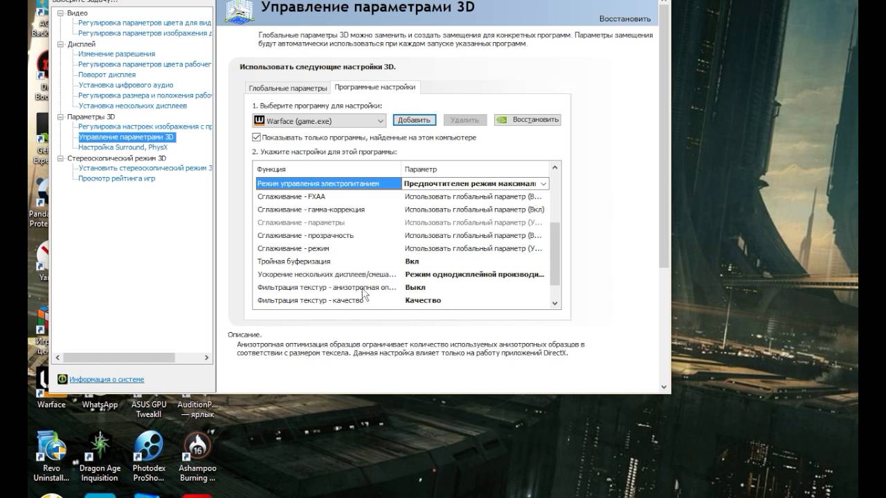The height and width of the screenshot is (498, 886).
Task: Collapse the Дисплей tree node
Action: click(60, 44)
